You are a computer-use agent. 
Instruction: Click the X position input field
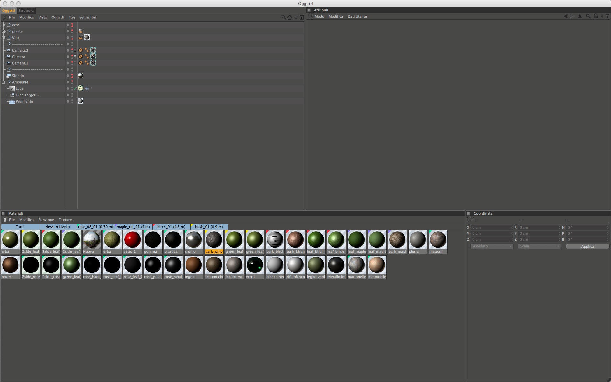coord(491,227)
